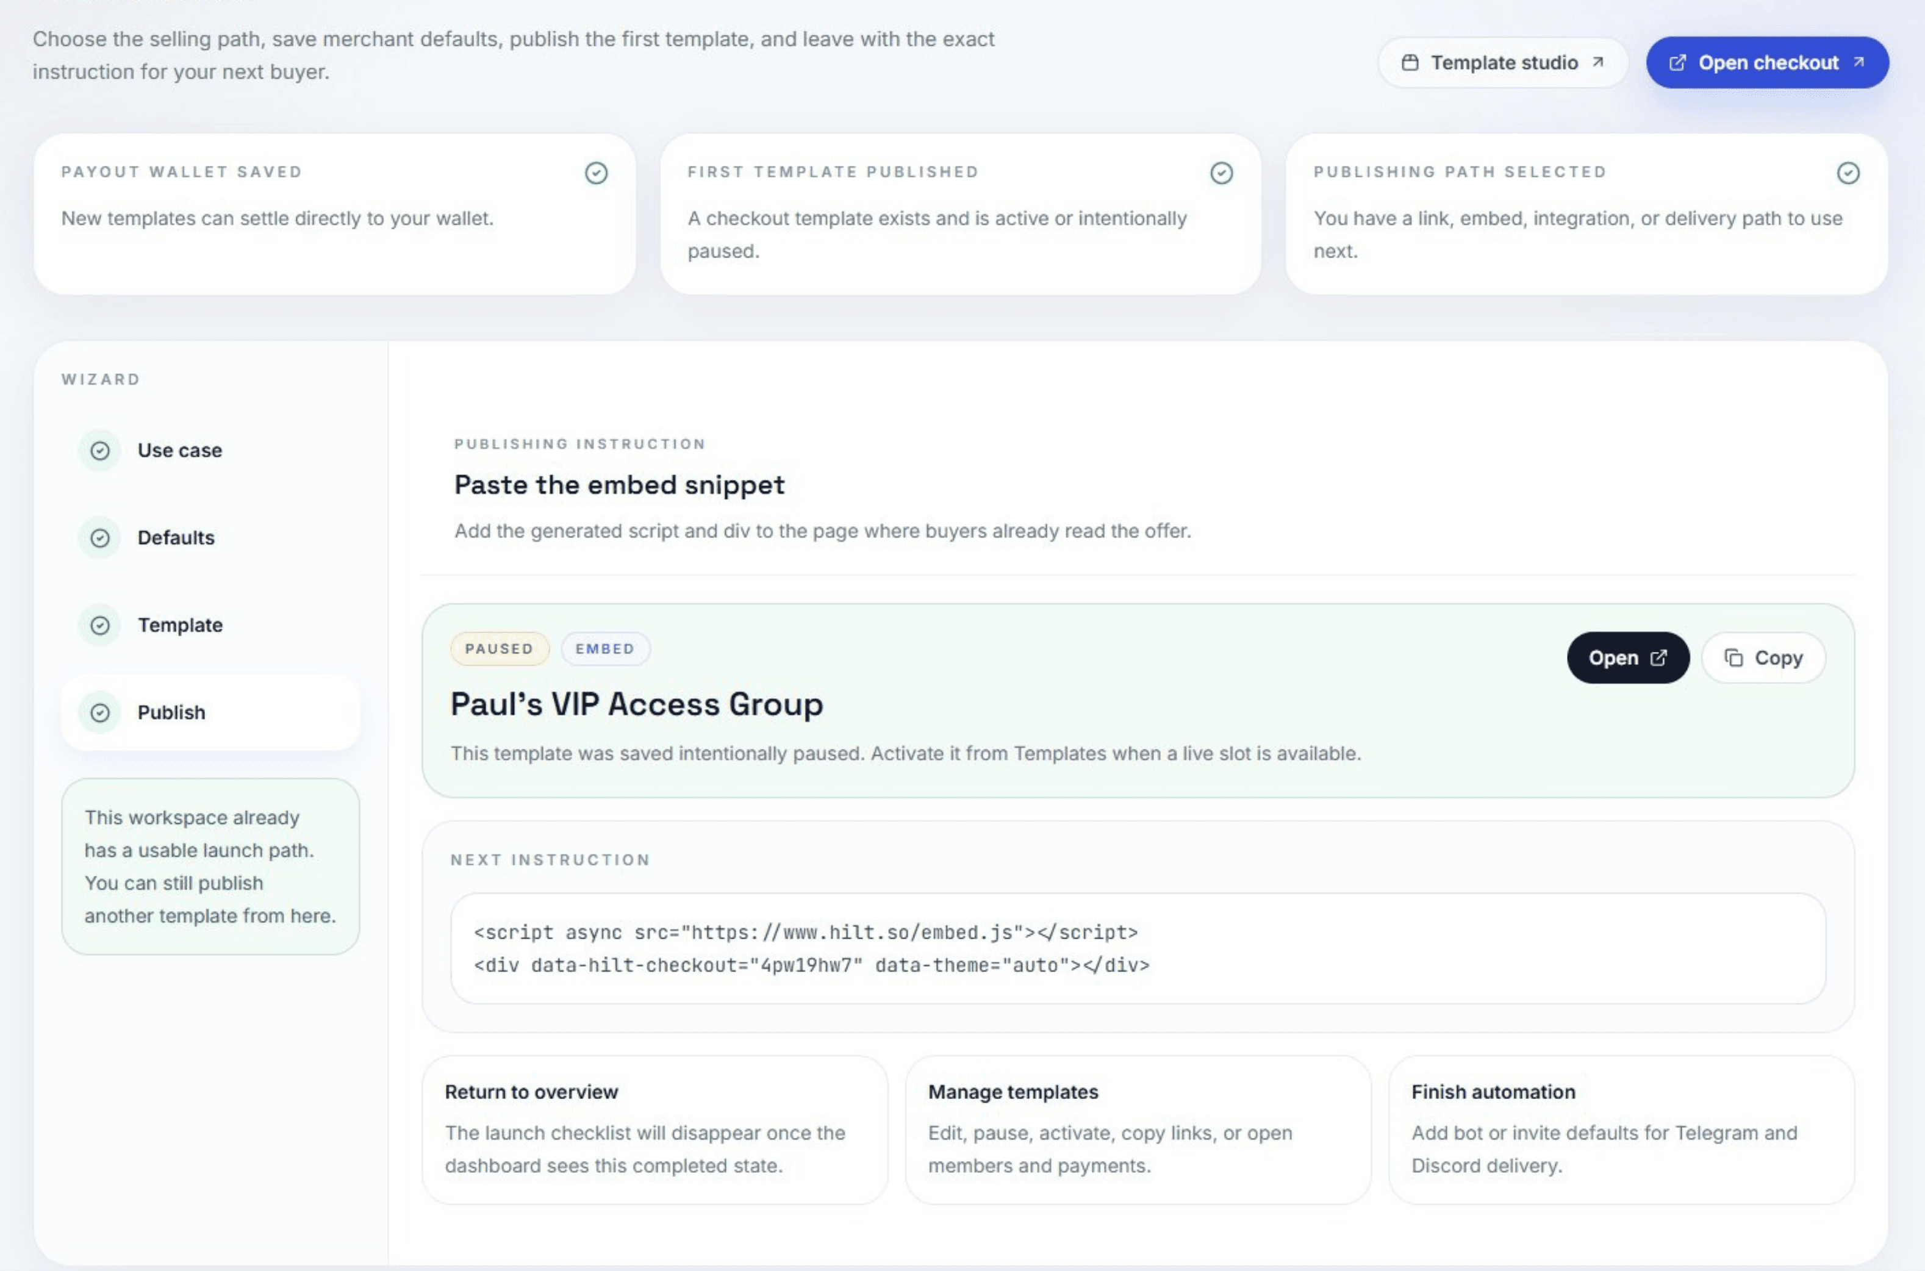
Task: Click the embed code snippet box
Action: point(1138,948)
